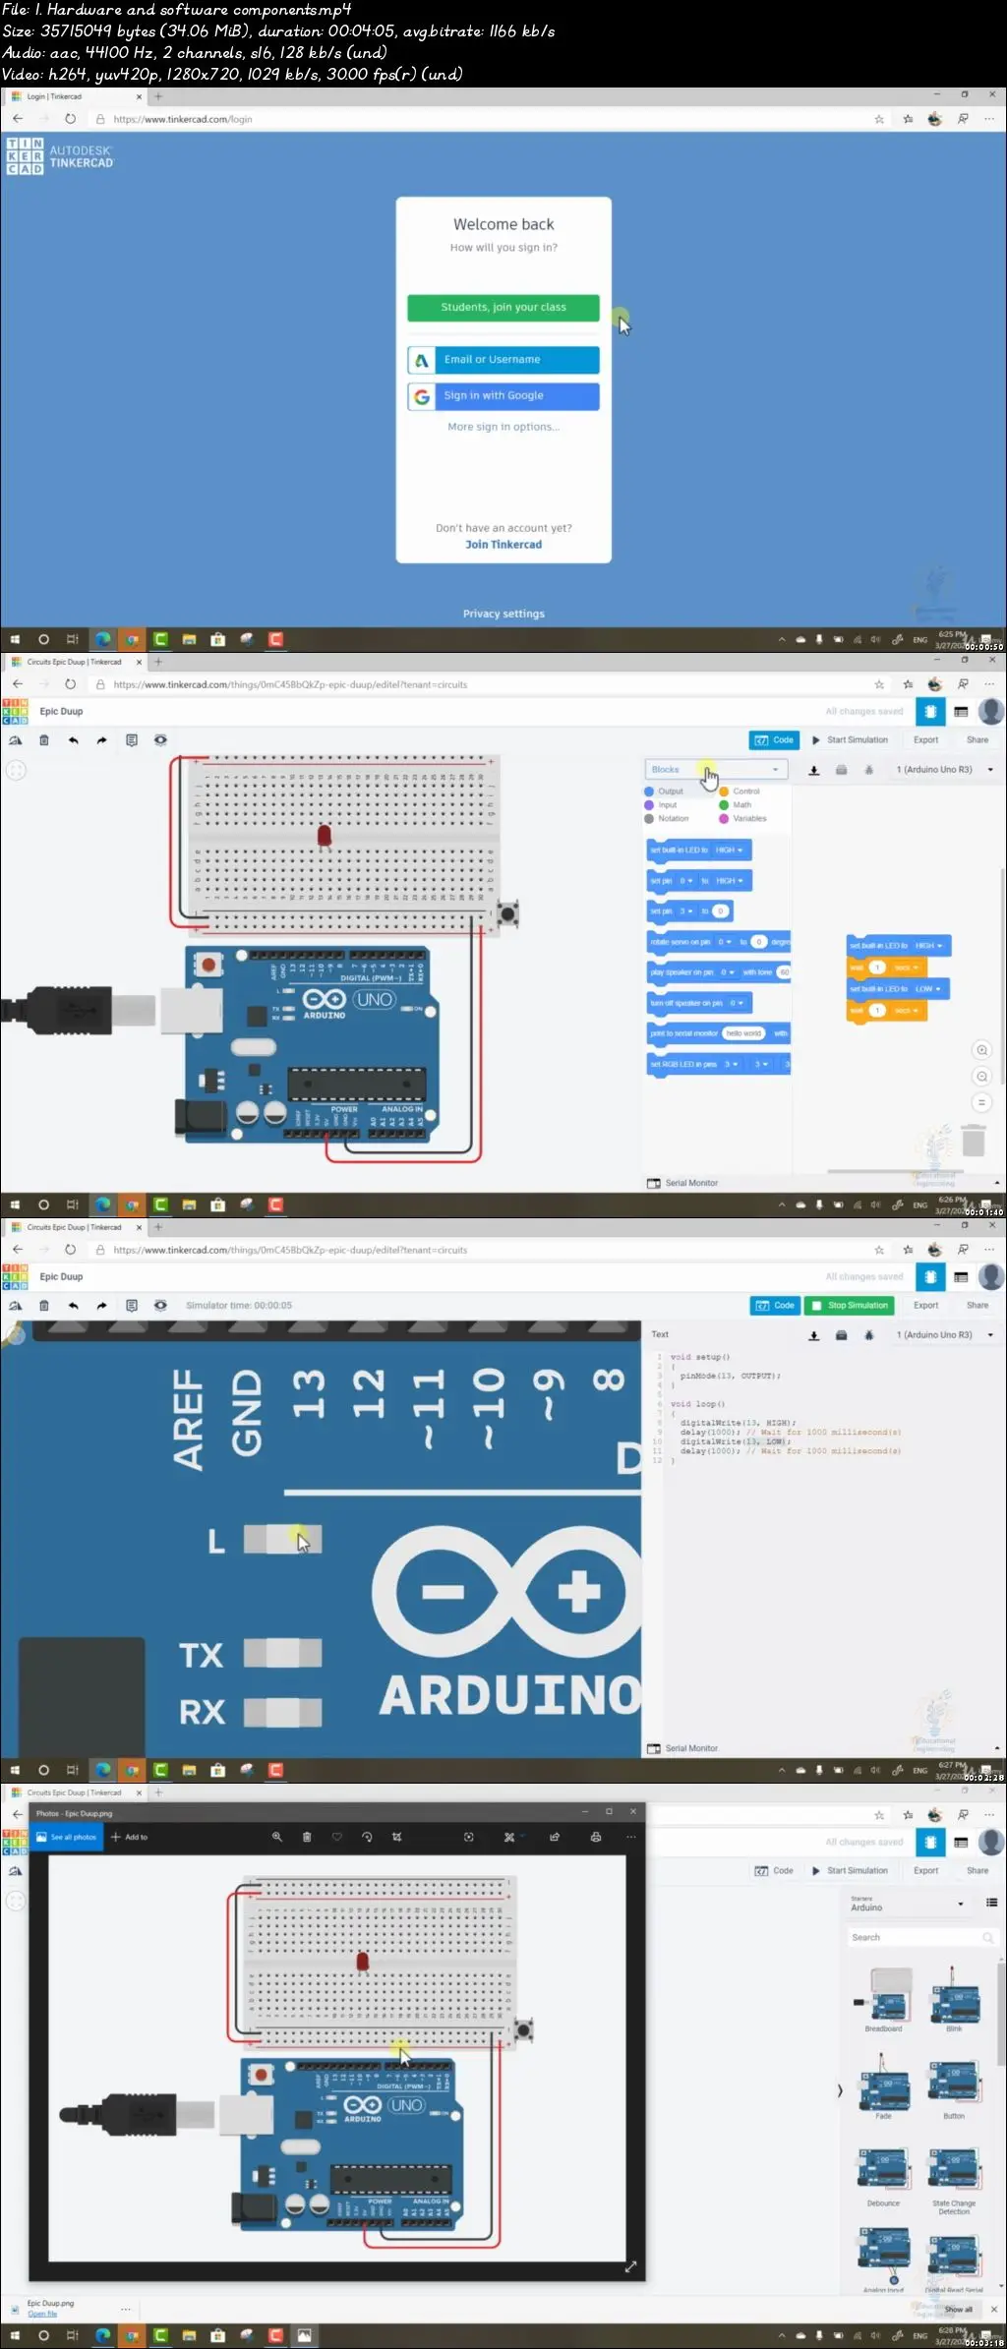
Task: Open the Arduino Uno R3 dropdown in the simulation running frame
Action: point(945,1335)
